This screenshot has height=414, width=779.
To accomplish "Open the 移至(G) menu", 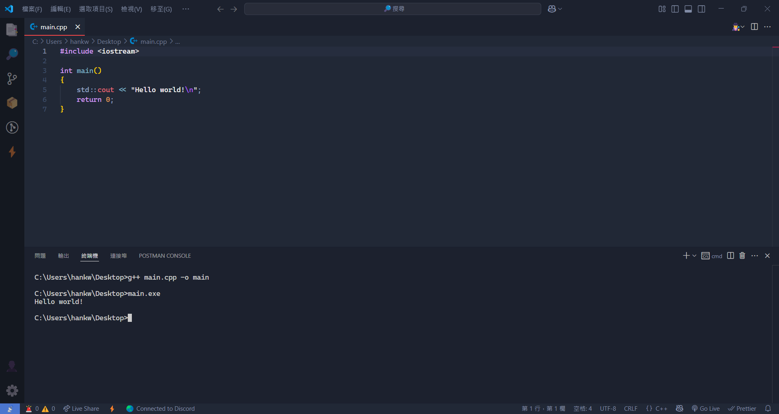I will point(161,9).
